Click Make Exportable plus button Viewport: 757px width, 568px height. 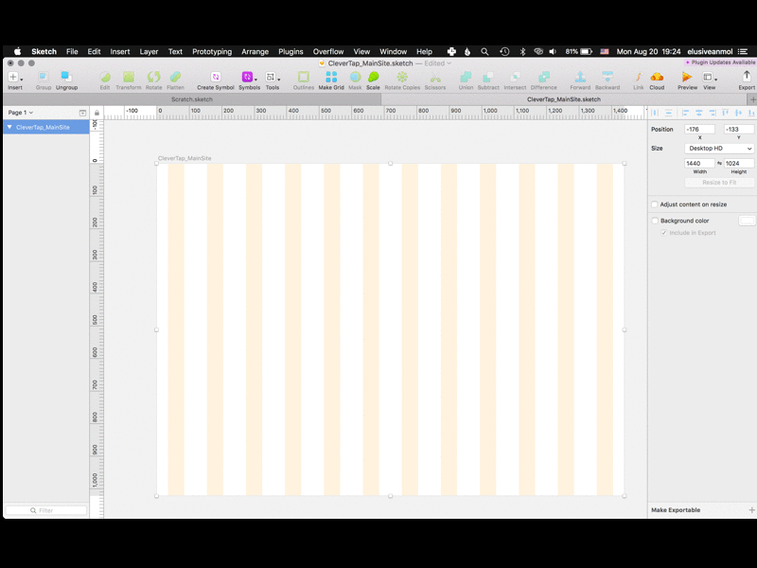click(x=751, y=510)
